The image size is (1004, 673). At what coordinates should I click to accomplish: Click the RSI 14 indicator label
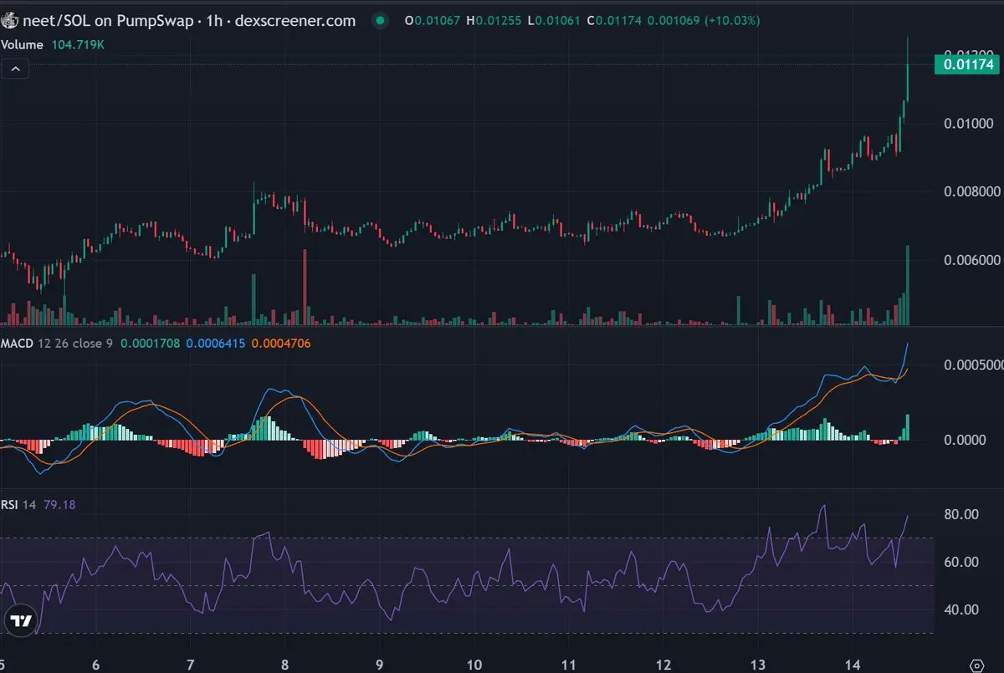(18, 505)
